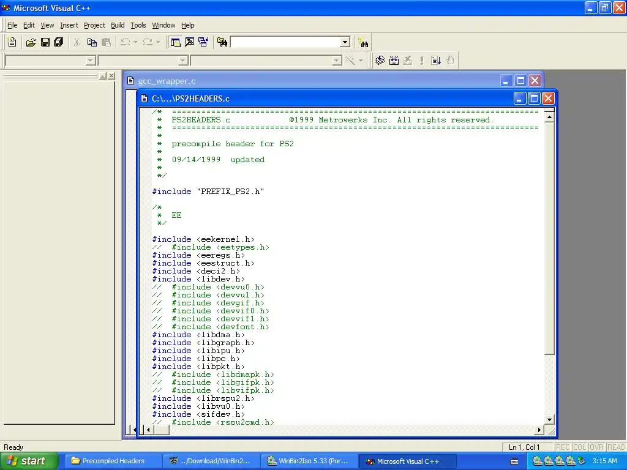The height and width of the screenshot is (470, 627).
Task: Click the Redo arrow icon
Action: click(148, 42)
